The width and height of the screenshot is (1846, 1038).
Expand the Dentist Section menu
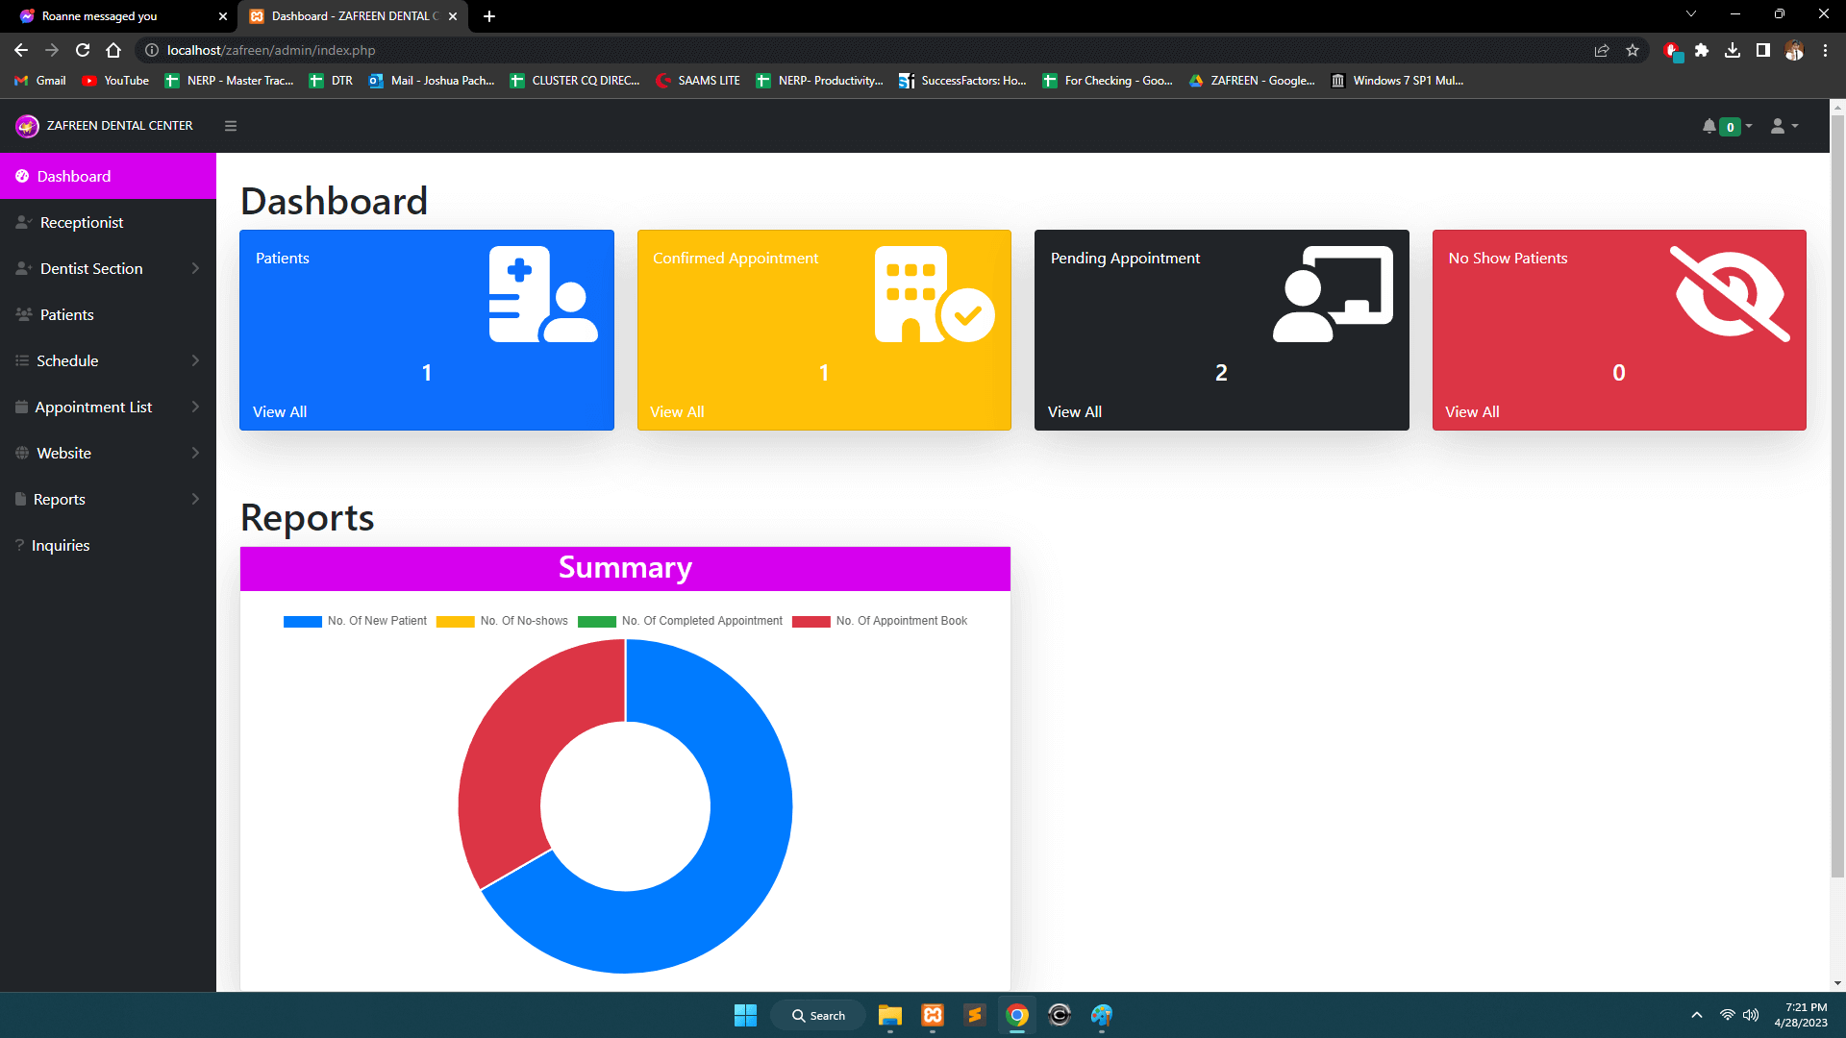(x=108, y=269)
